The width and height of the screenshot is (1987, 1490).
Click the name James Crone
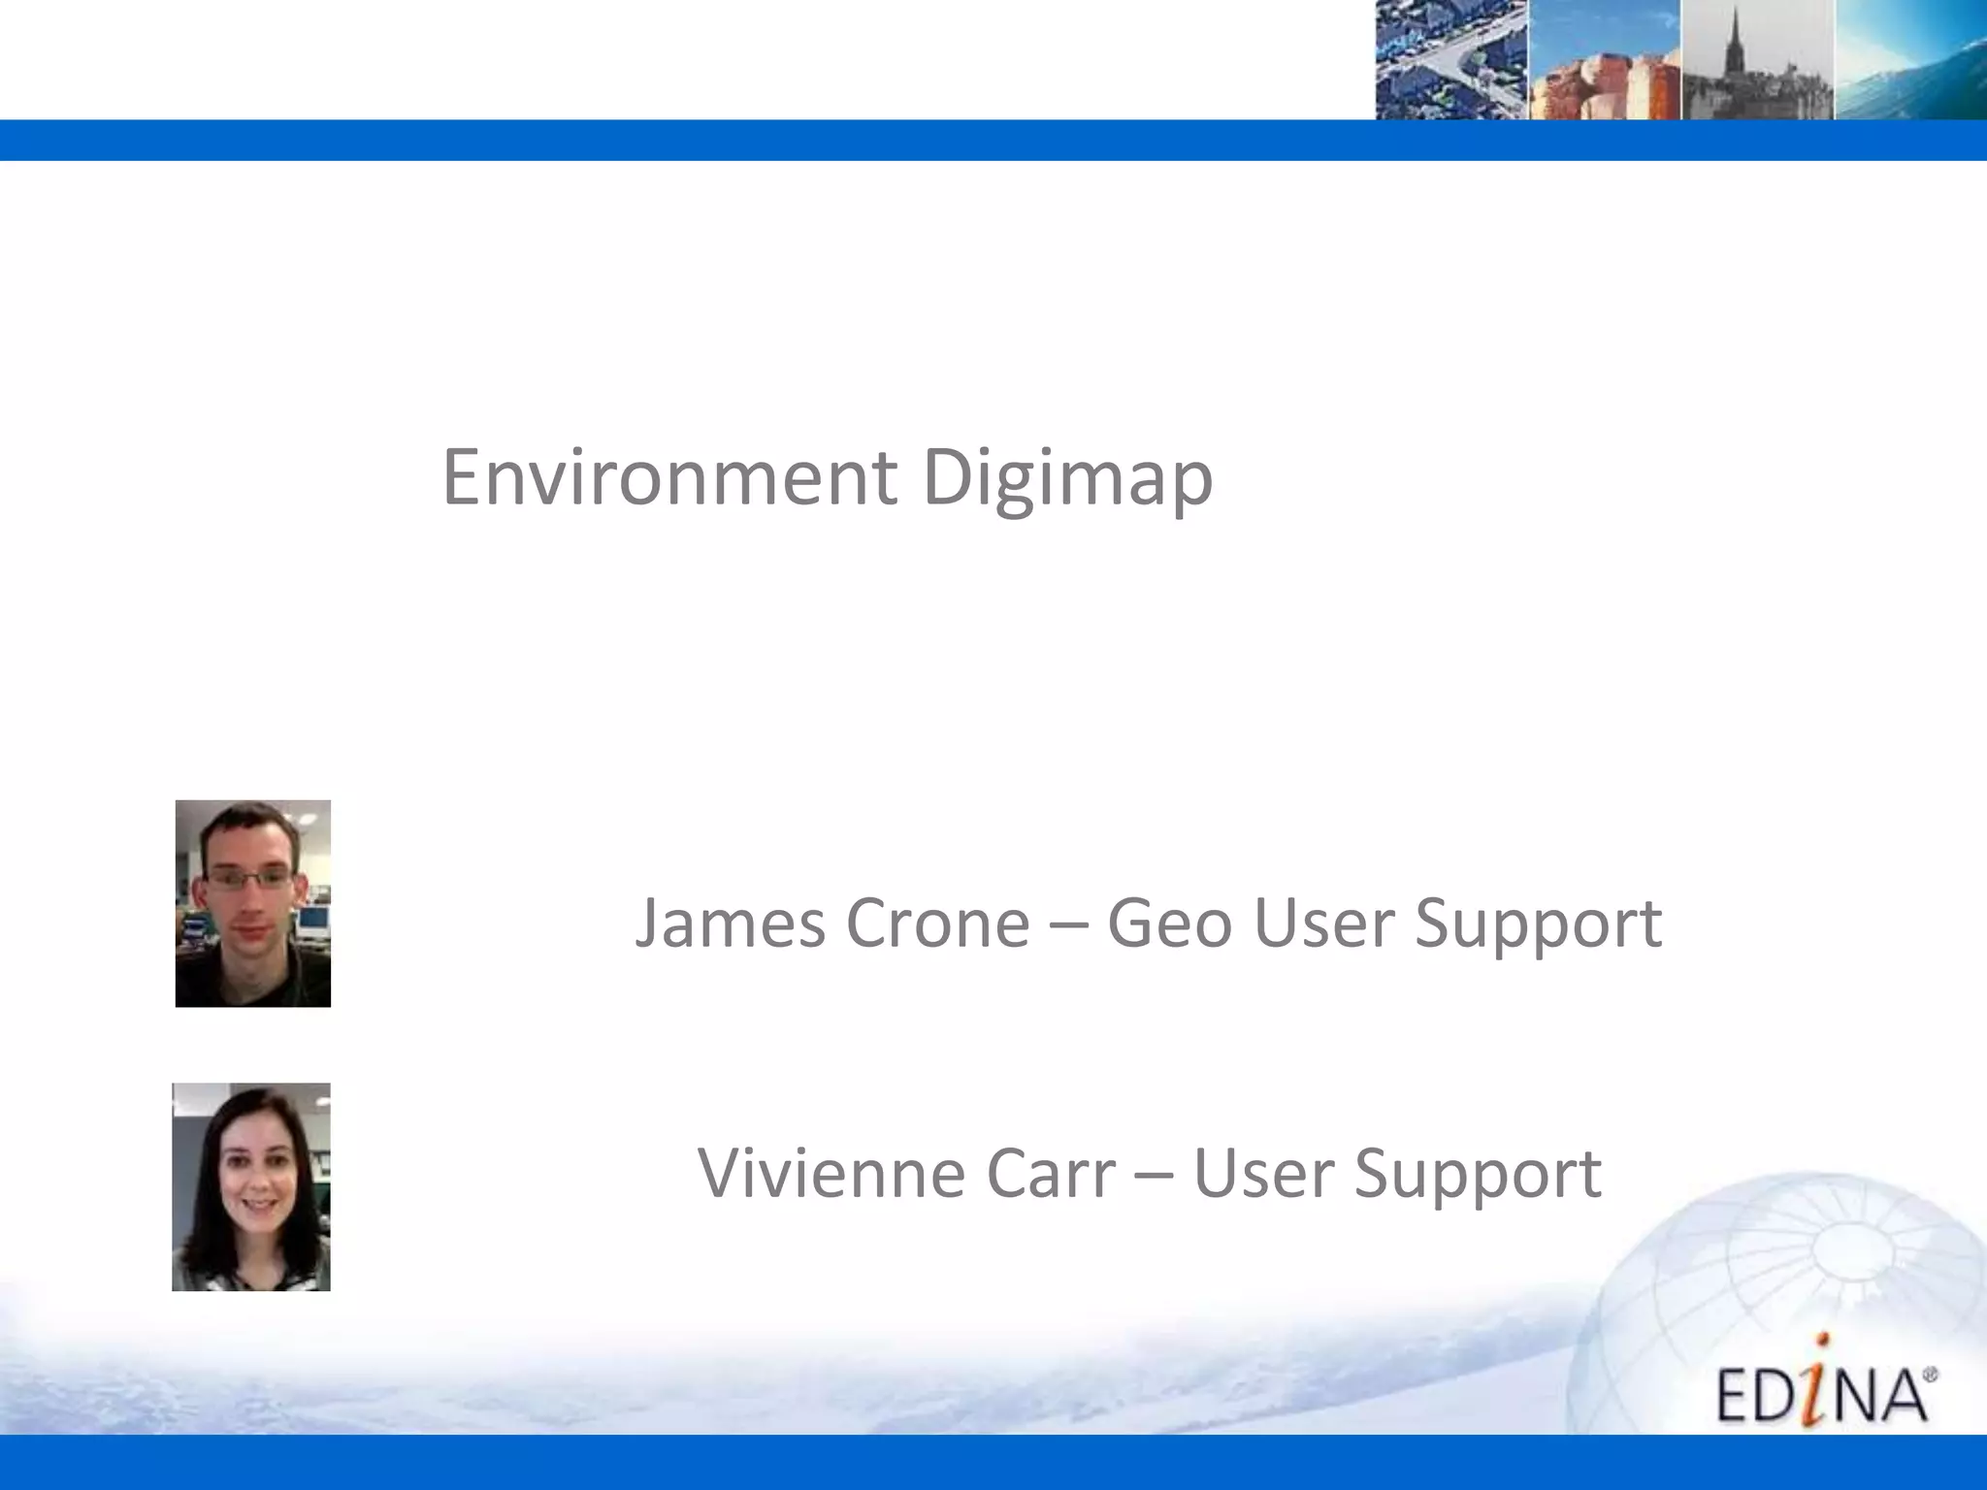click(x=832, y=923)
